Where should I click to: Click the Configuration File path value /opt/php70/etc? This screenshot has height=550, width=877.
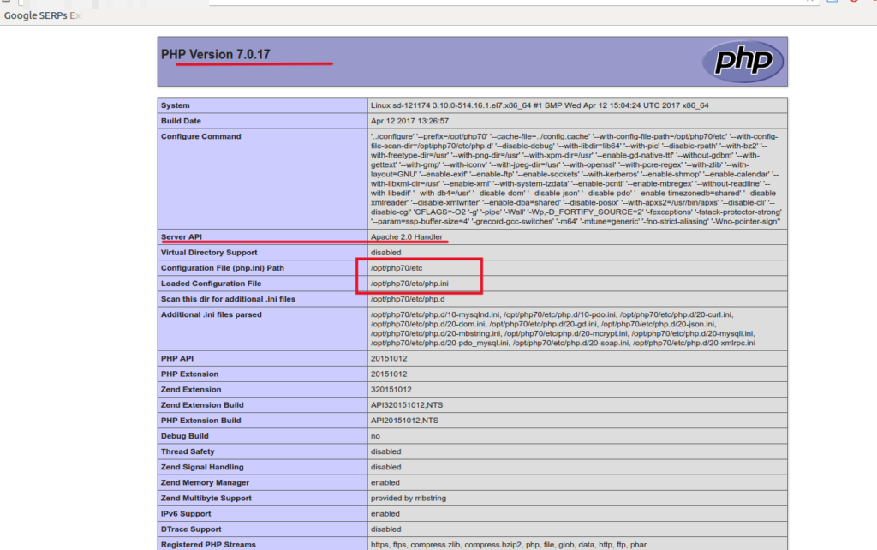(397, 268)
